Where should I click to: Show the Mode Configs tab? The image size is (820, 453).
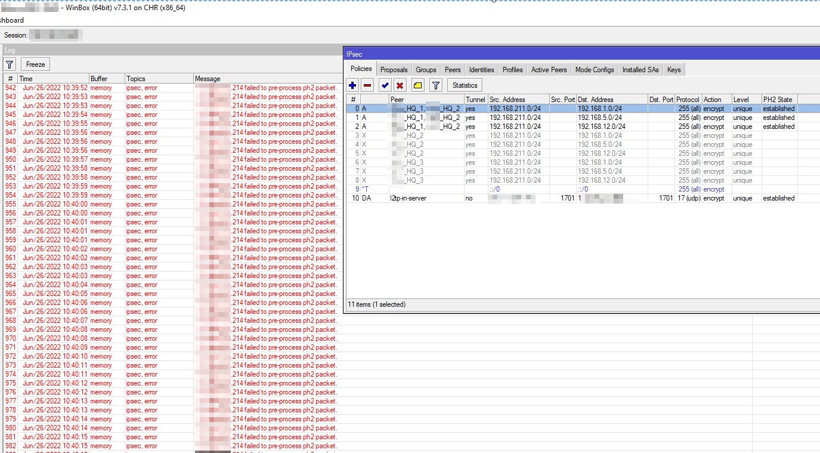point(595,70)
